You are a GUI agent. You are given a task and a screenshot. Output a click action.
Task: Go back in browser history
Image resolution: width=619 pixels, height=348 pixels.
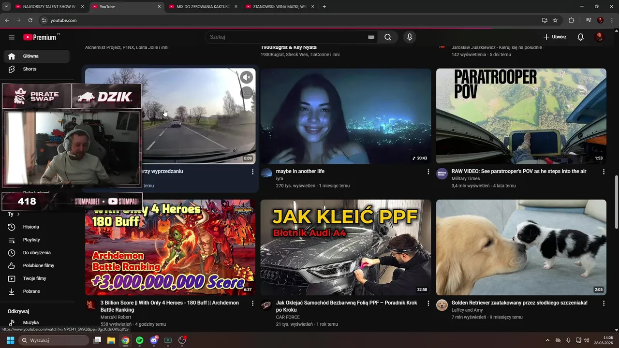pos(7,20)
